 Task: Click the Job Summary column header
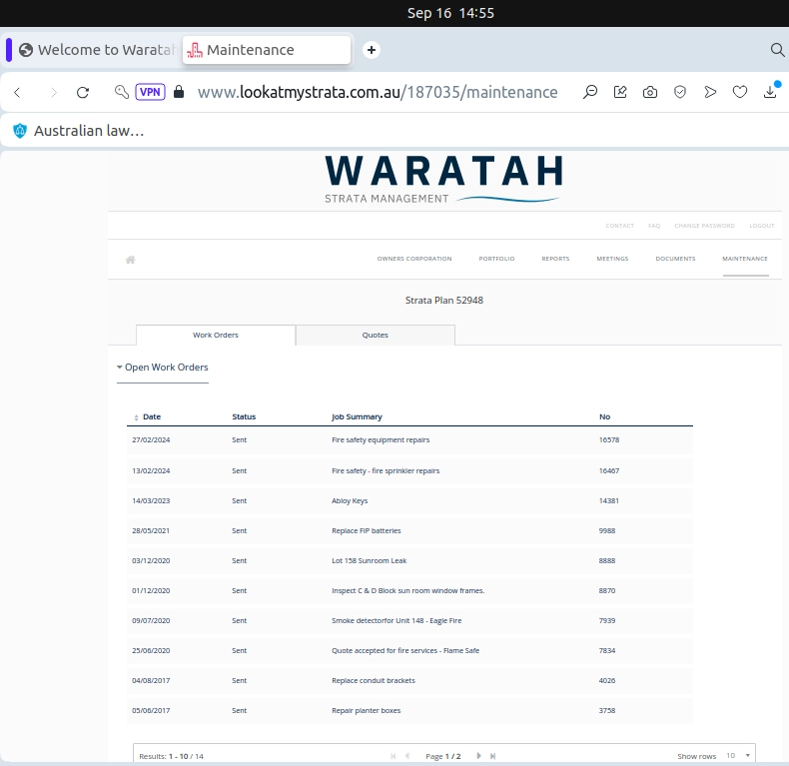(x=357, y=416)
